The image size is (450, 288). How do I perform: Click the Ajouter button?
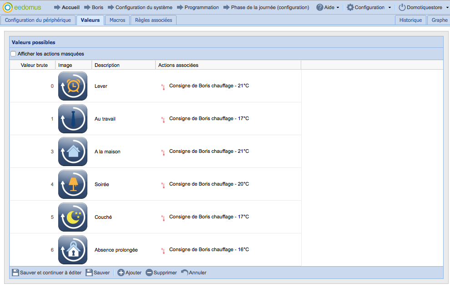tap(130, 273)
